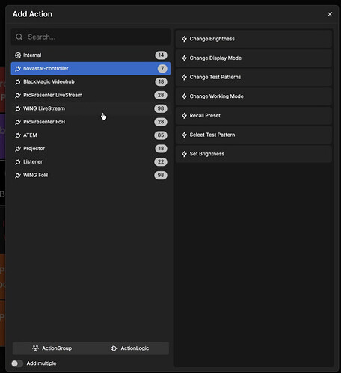Open the ProPresenter LiveStream action list
This screenshot has height=373, width=341.
pos(90,95)
